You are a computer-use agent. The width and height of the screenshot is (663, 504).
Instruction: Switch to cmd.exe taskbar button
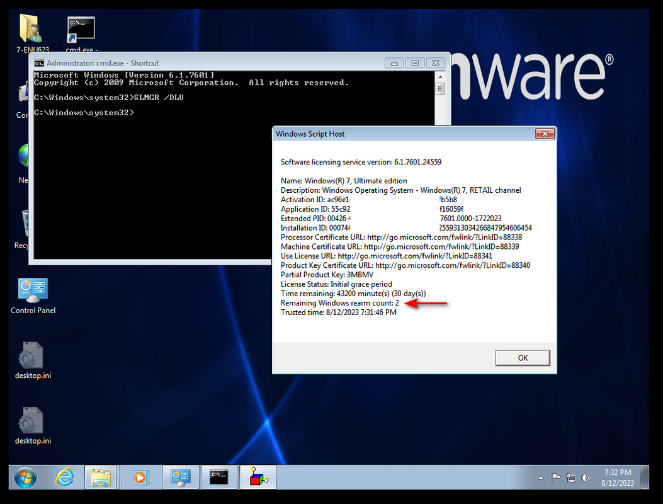pyautogui.click(x=219, y=478)
